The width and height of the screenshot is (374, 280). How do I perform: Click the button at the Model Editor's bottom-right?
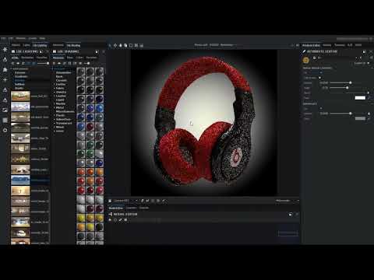[288, 233]
